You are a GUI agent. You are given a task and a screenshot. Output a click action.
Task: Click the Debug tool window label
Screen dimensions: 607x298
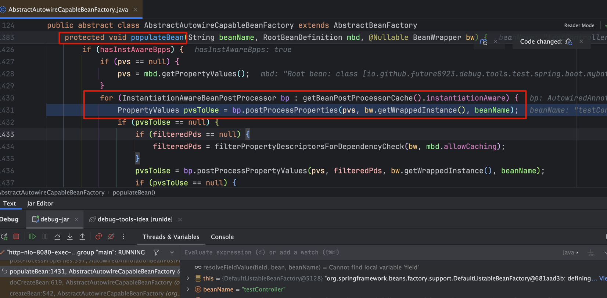[x=9, y=219]
